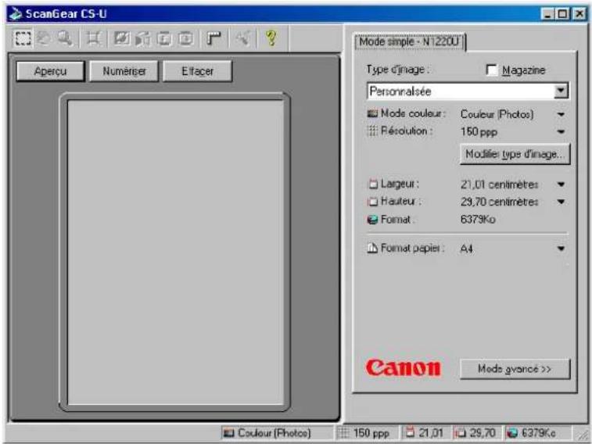Image resolution: width=592 pixels, height=444 pixels.
Task: Click the 21,01 centimètres width value
Action: (x=499, y=184)
